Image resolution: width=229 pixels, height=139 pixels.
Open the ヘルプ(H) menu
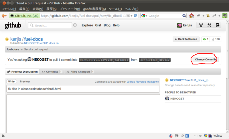point(131,9)
